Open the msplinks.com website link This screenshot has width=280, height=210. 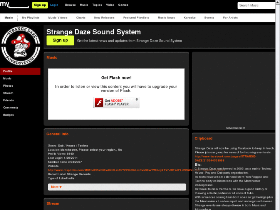click(136, 170)
